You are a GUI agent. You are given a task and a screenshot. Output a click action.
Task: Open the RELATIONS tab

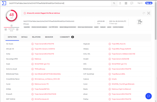tap(36, 37)
